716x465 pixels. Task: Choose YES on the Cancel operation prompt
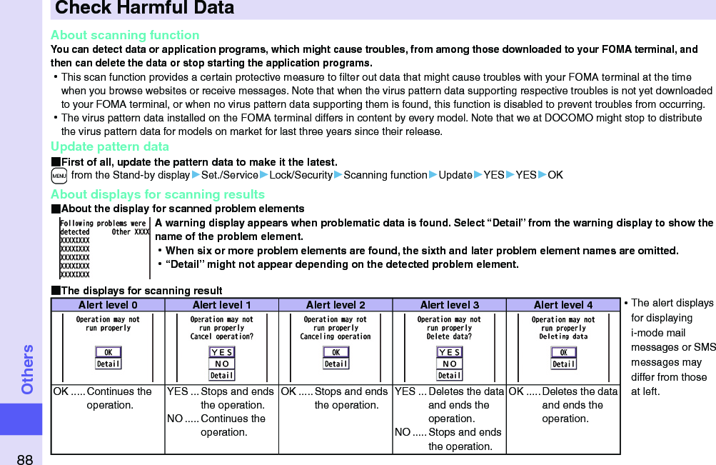coord(222,353)
